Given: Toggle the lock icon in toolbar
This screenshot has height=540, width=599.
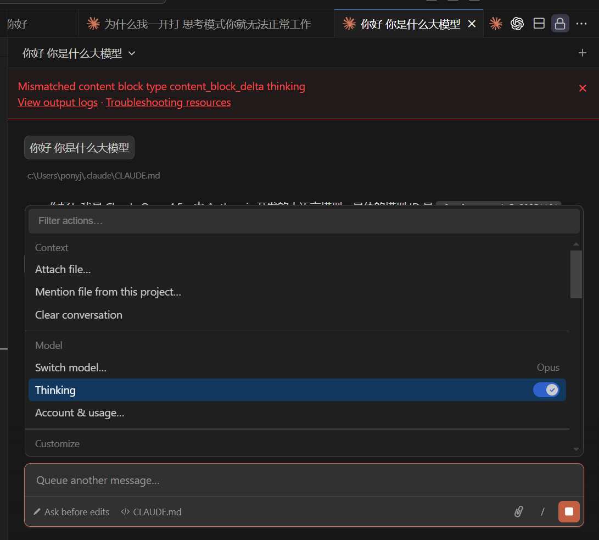Looking at the screenshot, I should [x=560, y=24].
